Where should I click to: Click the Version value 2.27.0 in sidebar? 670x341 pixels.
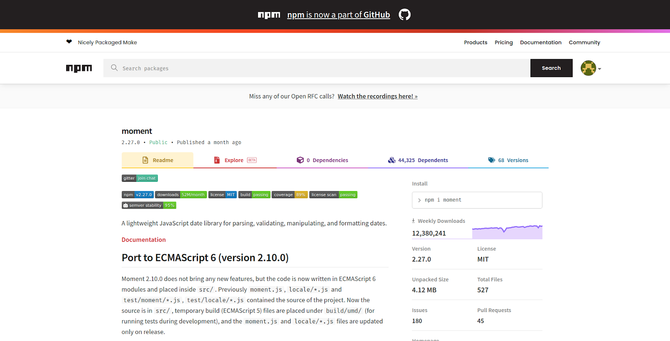pos(421,259)
